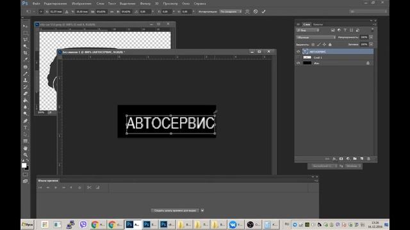Commit the transform with the checkmark

[x=263, y=11]
